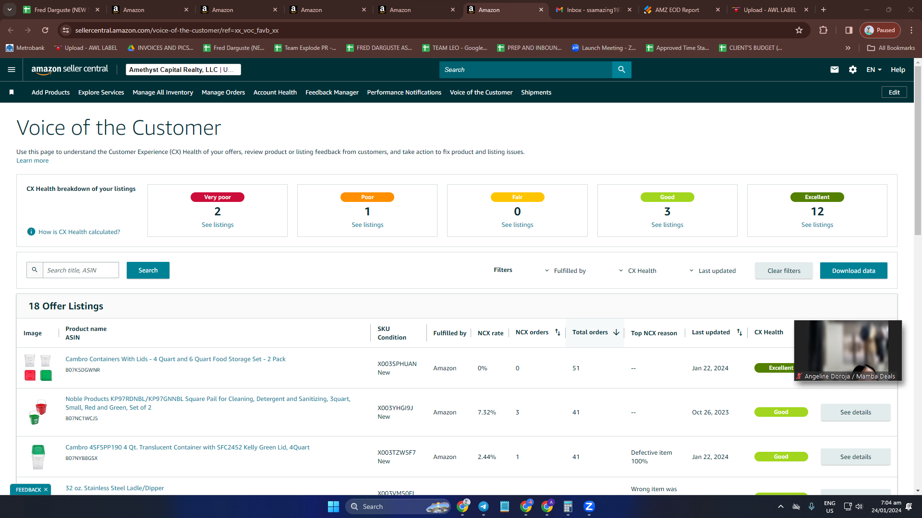Click the magnifier search button in header
Viewport: 922px width, 518px height.
click(621, 70)
